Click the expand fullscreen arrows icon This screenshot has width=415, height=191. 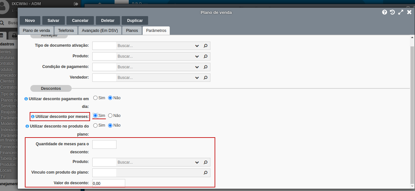400,12
